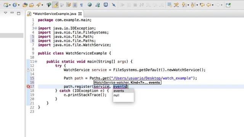Click the error marker on line 17

[28, 86]
